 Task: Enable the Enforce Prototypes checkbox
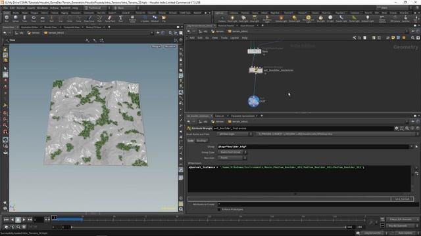click(x=219, y=210)
